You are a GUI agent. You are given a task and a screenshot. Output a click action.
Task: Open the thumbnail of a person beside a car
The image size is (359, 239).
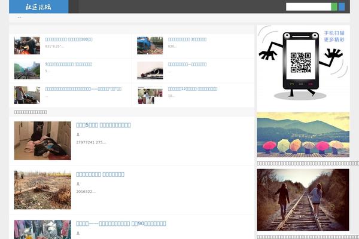27,95
